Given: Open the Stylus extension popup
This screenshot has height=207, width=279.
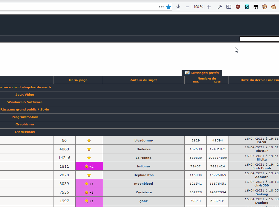Looking at the screenshot, I should [247, 7].
